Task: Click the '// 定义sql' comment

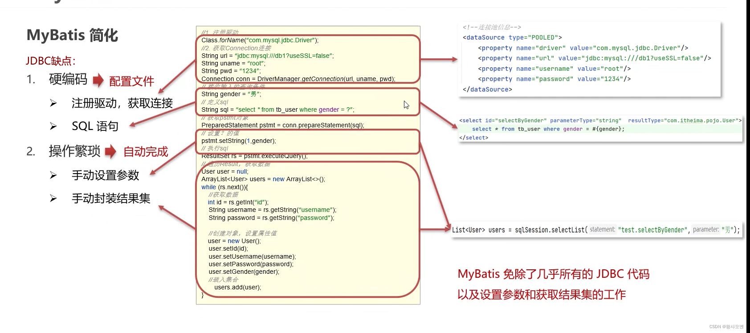Action: click(215, 102)
